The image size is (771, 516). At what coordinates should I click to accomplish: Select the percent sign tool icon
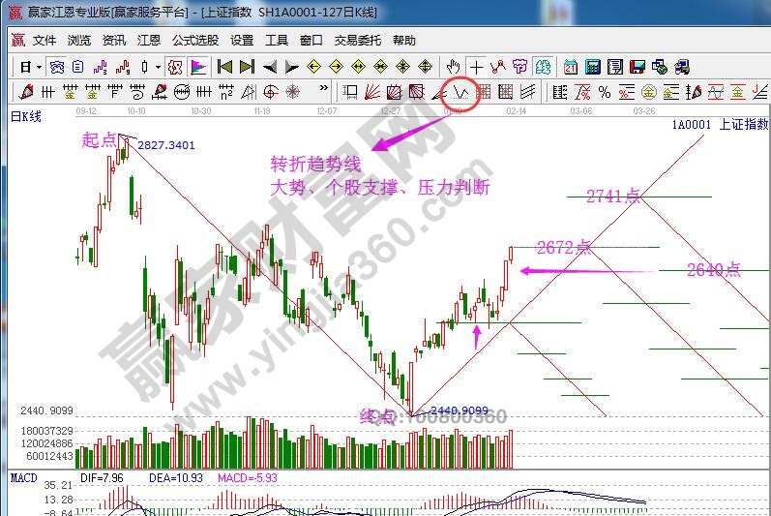(605, 93)
